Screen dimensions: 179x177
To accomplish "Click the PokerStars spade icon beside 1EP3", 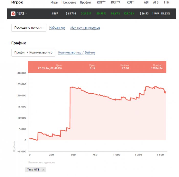I will [x=13, y=14].
